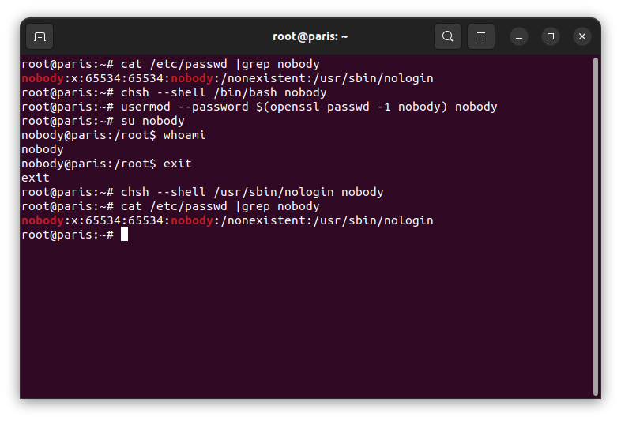Viewport: 621px width, 421px height.
Task: Maximize the terminal window
Action: 551,36
